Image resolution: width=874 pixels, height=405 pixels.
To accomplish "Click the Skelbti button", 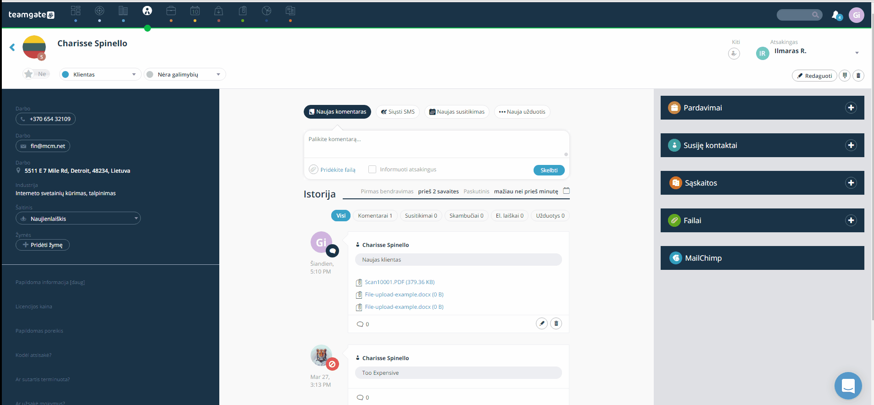I will pos(549,170).
